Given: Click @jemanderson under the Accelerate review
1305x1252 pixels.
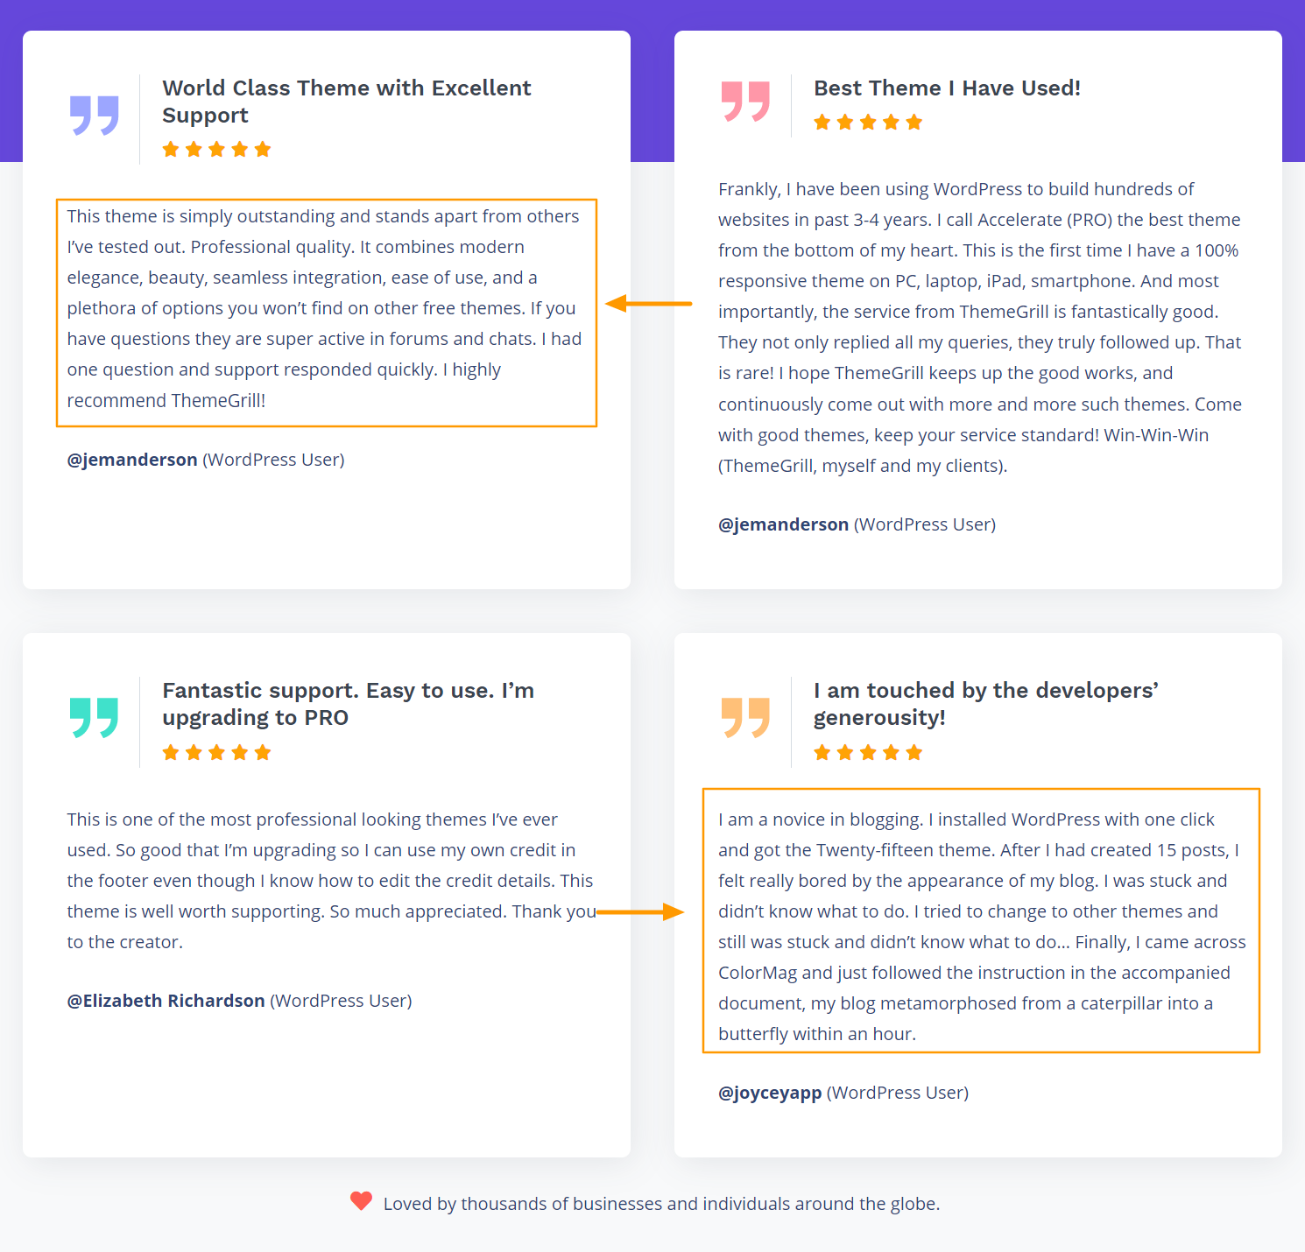Looking at the screenshot, I should click(x=783, y=524).
